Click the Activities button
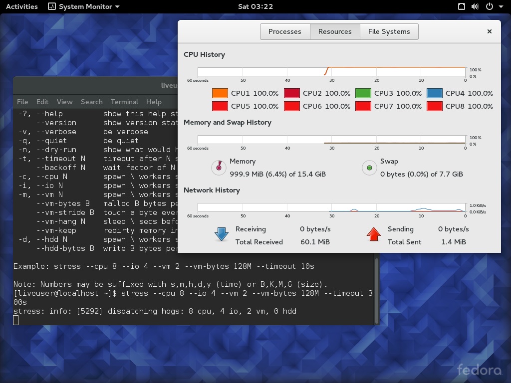Screen dimensions: 511x383 click(x=21, y=6)
